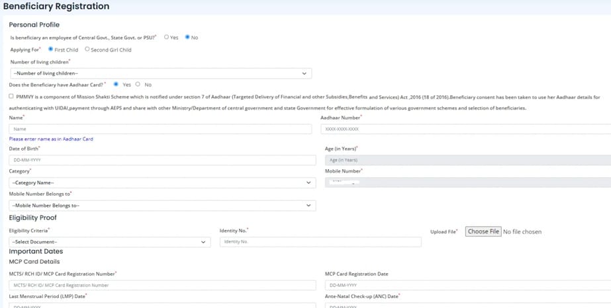Click the 'No file chosen' text
Viewport: 611px width, 308px height.
(x=522, y=232)
